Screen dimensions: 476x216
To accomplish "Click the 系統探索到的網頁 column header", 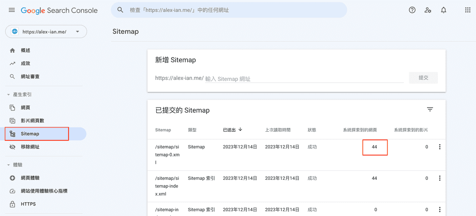I will click(x=360, y=130).
